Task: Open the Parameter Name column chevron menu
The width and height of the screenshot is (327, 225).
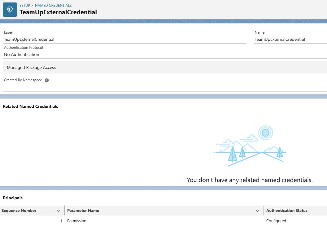Action: (257, 211)
